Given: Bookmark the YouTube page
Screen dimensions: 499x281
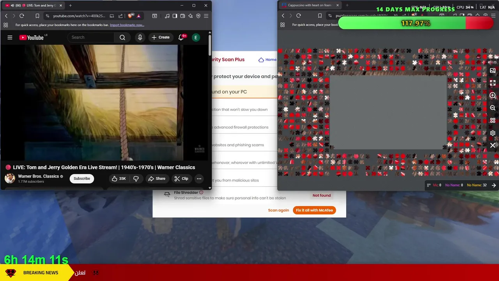Looking at the screenshot, I should [x=37, y=16].
